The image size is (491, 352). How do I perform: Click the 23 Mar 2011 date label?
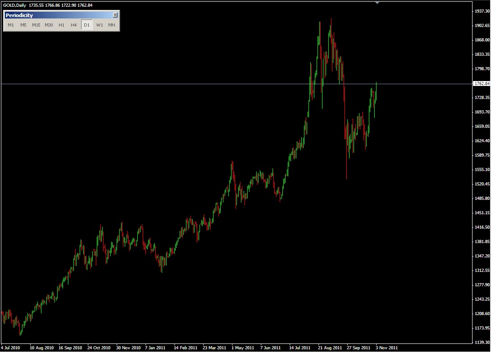pyautogui.click(x=214, y=347)
